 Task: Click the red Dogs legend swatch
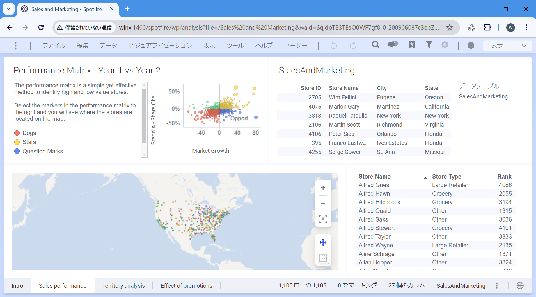17,133
